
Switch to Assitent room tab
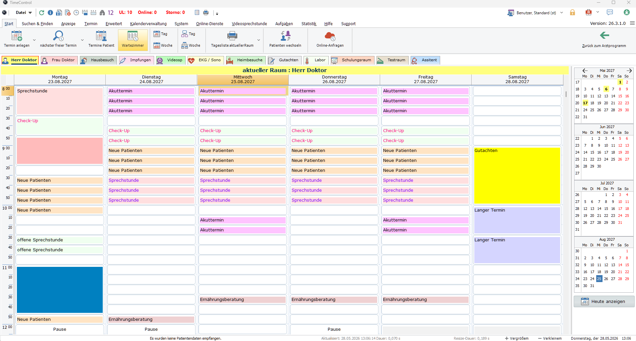click(425, 60)
